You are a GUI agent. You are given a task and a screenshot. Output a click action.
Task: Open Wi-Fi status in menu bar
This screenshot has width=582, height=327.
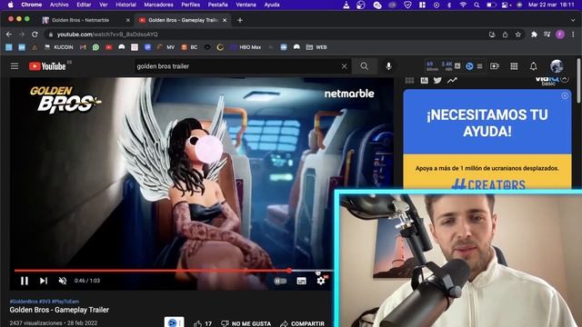click(x=463, y=5)
